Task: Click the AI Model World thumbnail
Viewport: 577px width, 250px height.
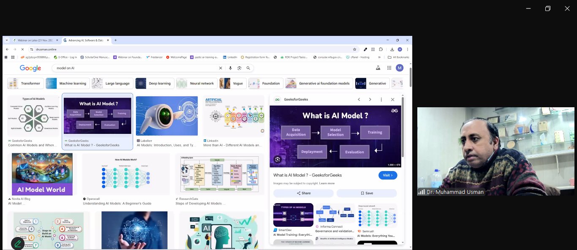Action: click(x=42, y=174)
